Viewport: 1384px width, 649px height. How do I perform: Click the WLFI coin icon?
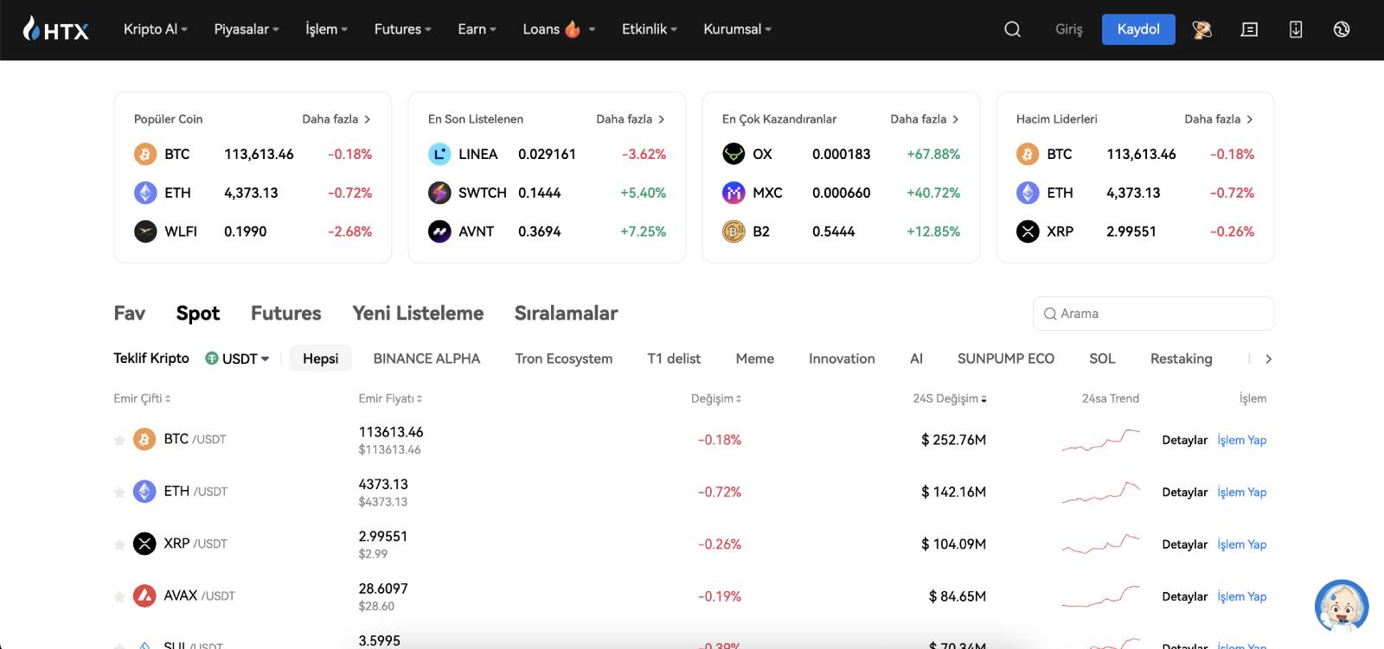tap(145, 232)
